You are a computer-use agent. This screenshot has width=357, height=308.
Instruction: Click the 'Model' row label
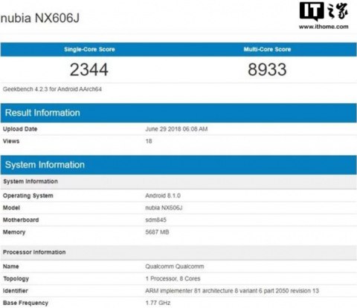tap(11, 208)
